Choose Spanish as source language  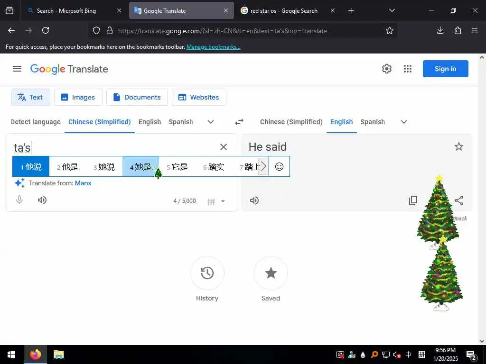[181, 122]
